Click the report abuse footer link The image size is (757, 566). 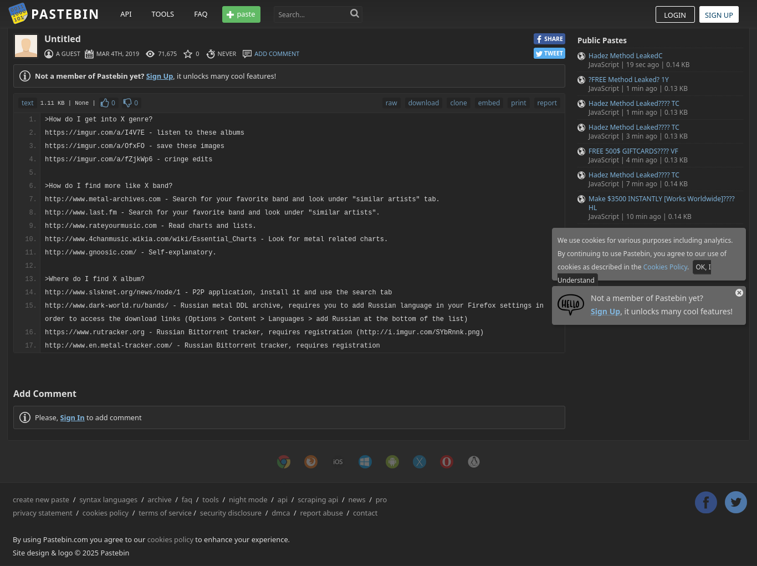tap(321, 513)
